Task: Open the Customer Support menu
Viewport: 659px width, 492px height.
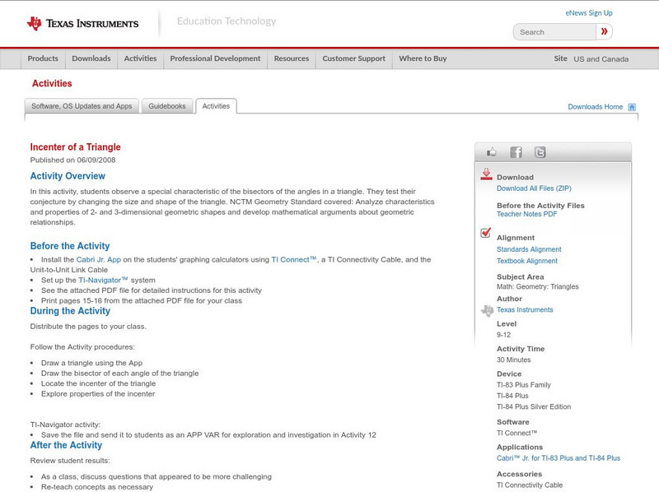Action: pos(354,58)
